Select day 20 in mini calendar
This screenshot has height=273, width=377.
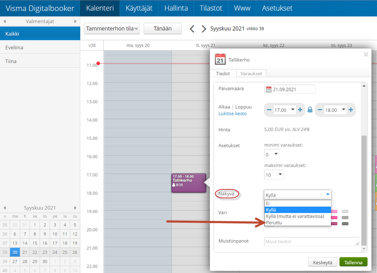pyautogui.click(x=15, y=252)
